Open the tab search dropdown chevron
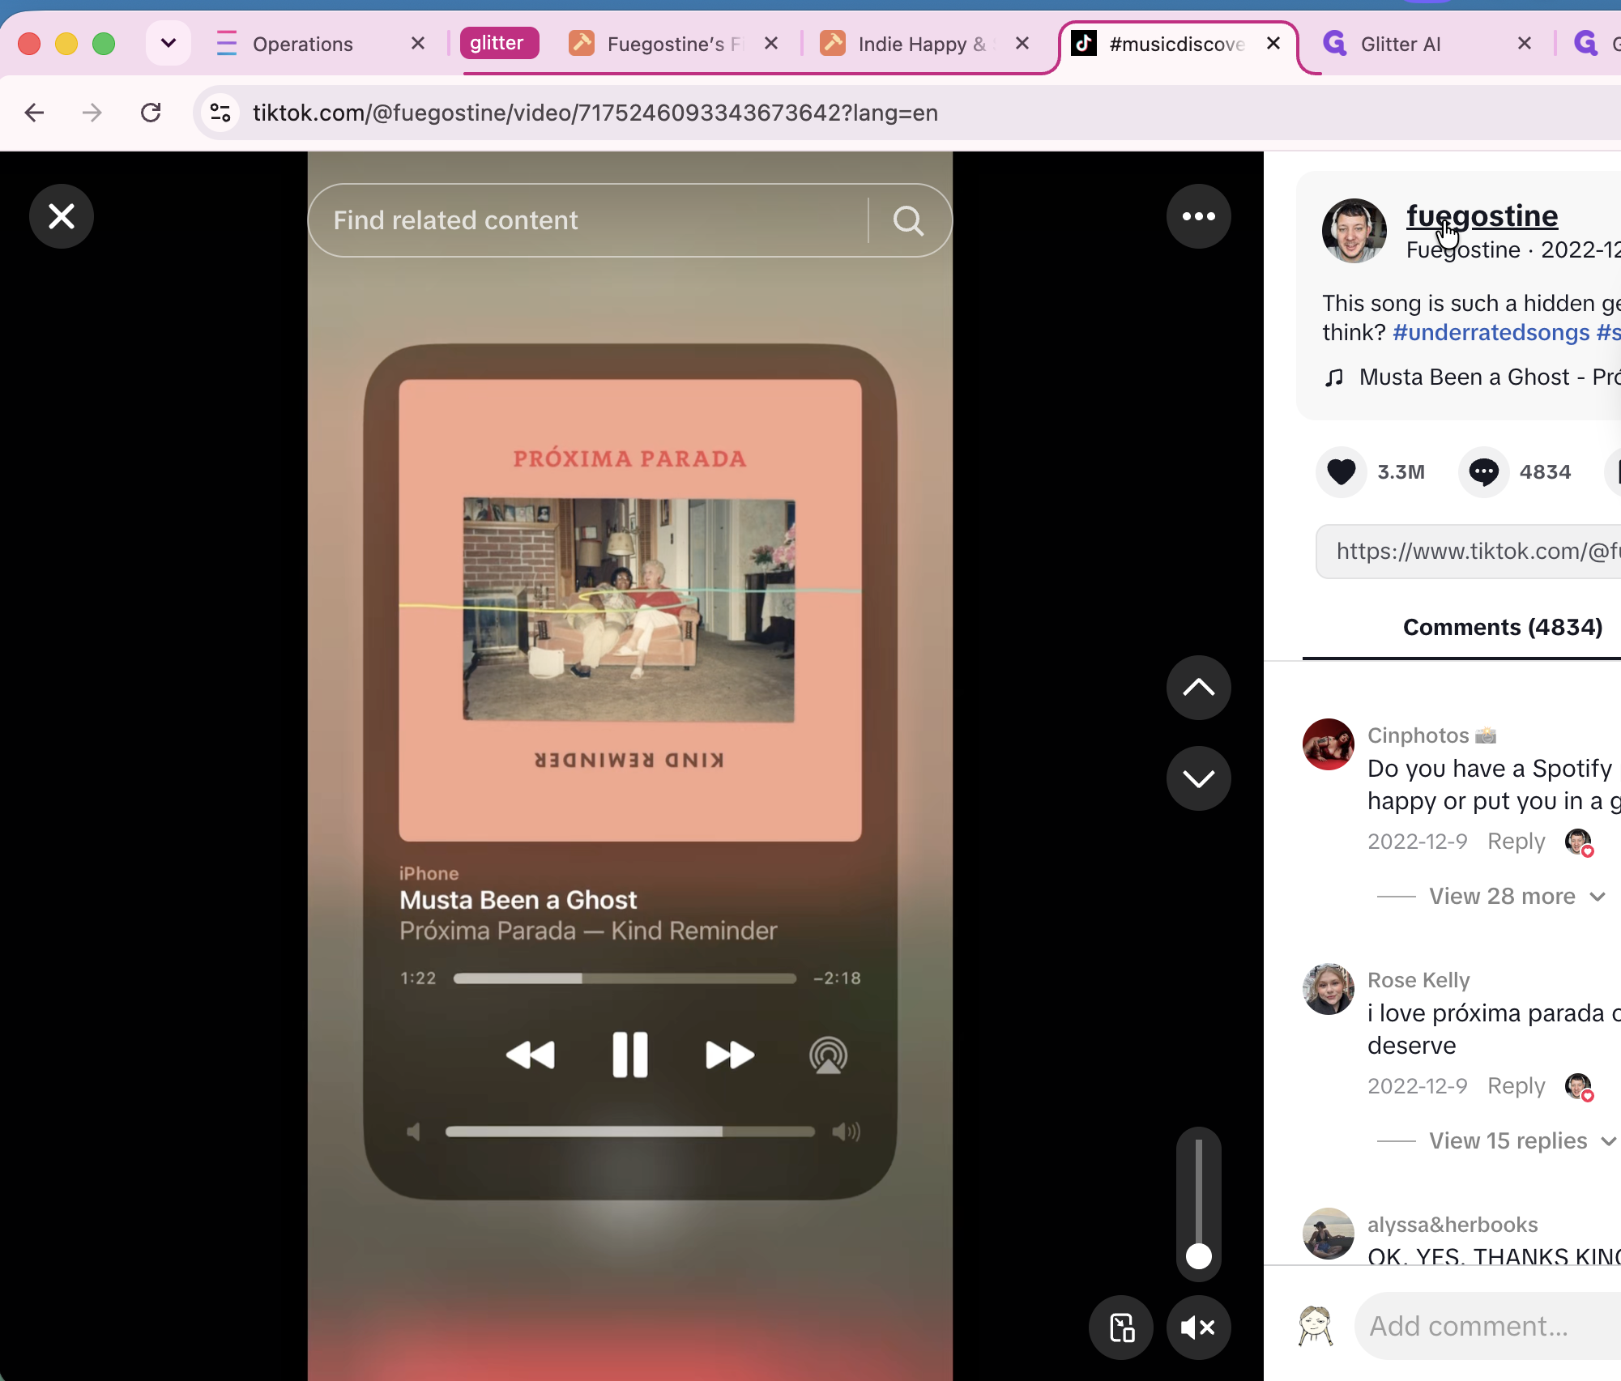The width and height of the screenshot is (1621, 1381). 168,43
